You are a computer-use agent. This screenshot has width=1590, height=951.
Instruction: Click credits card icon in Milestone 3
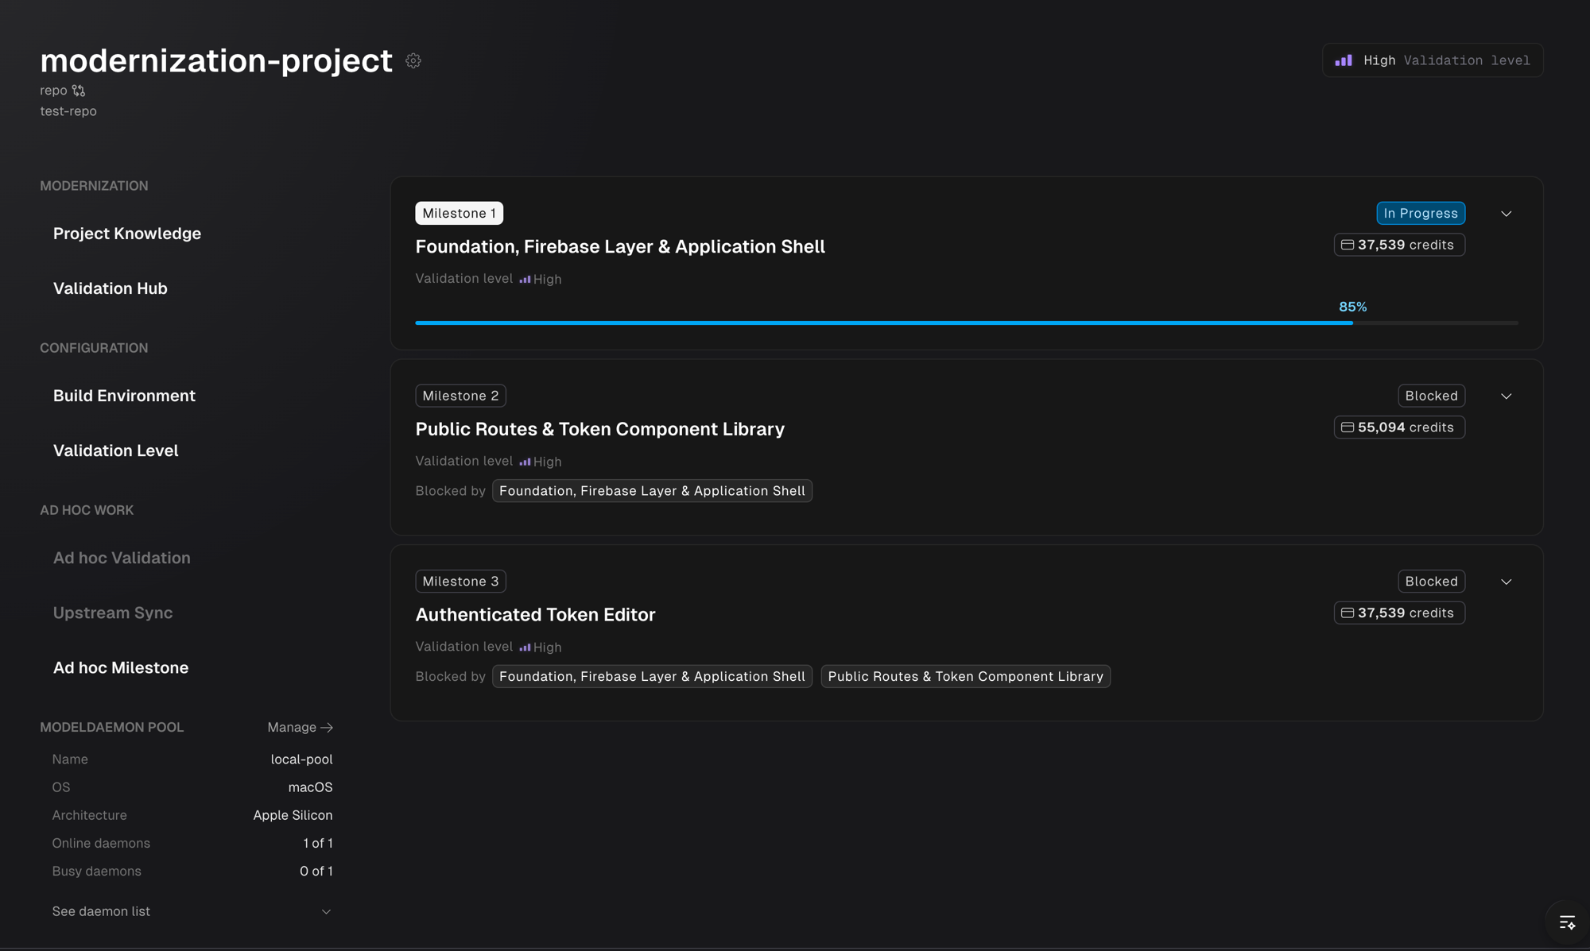[1348, 613]
